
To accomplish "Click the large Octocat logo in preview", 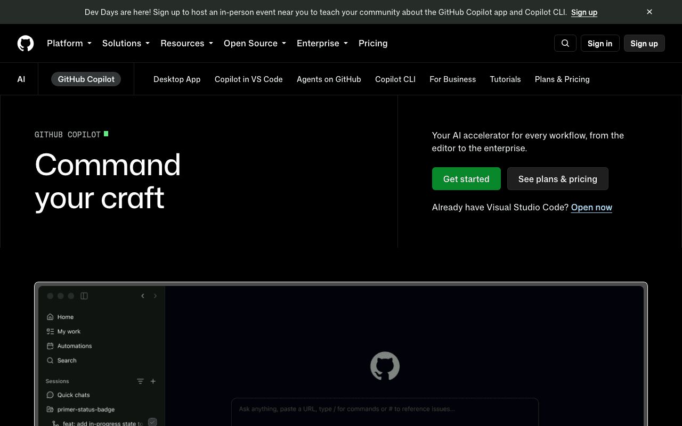I will point(385,366).
